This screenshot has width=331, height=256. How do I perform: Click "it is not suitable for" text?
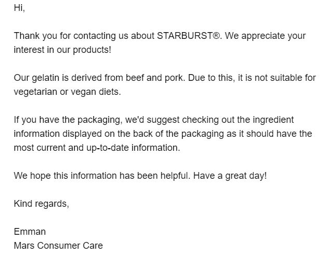click(x=277, y=78)
